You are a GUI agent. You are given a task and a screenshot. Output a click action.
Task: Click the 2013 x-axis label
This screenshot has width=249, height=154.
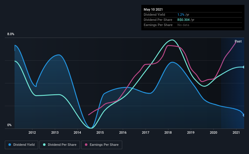(55, 132)
